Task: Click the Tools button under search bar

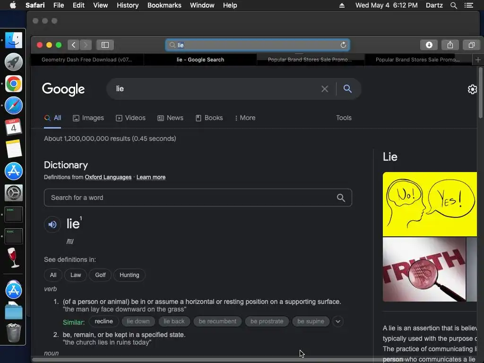Action: coord(344,118)
